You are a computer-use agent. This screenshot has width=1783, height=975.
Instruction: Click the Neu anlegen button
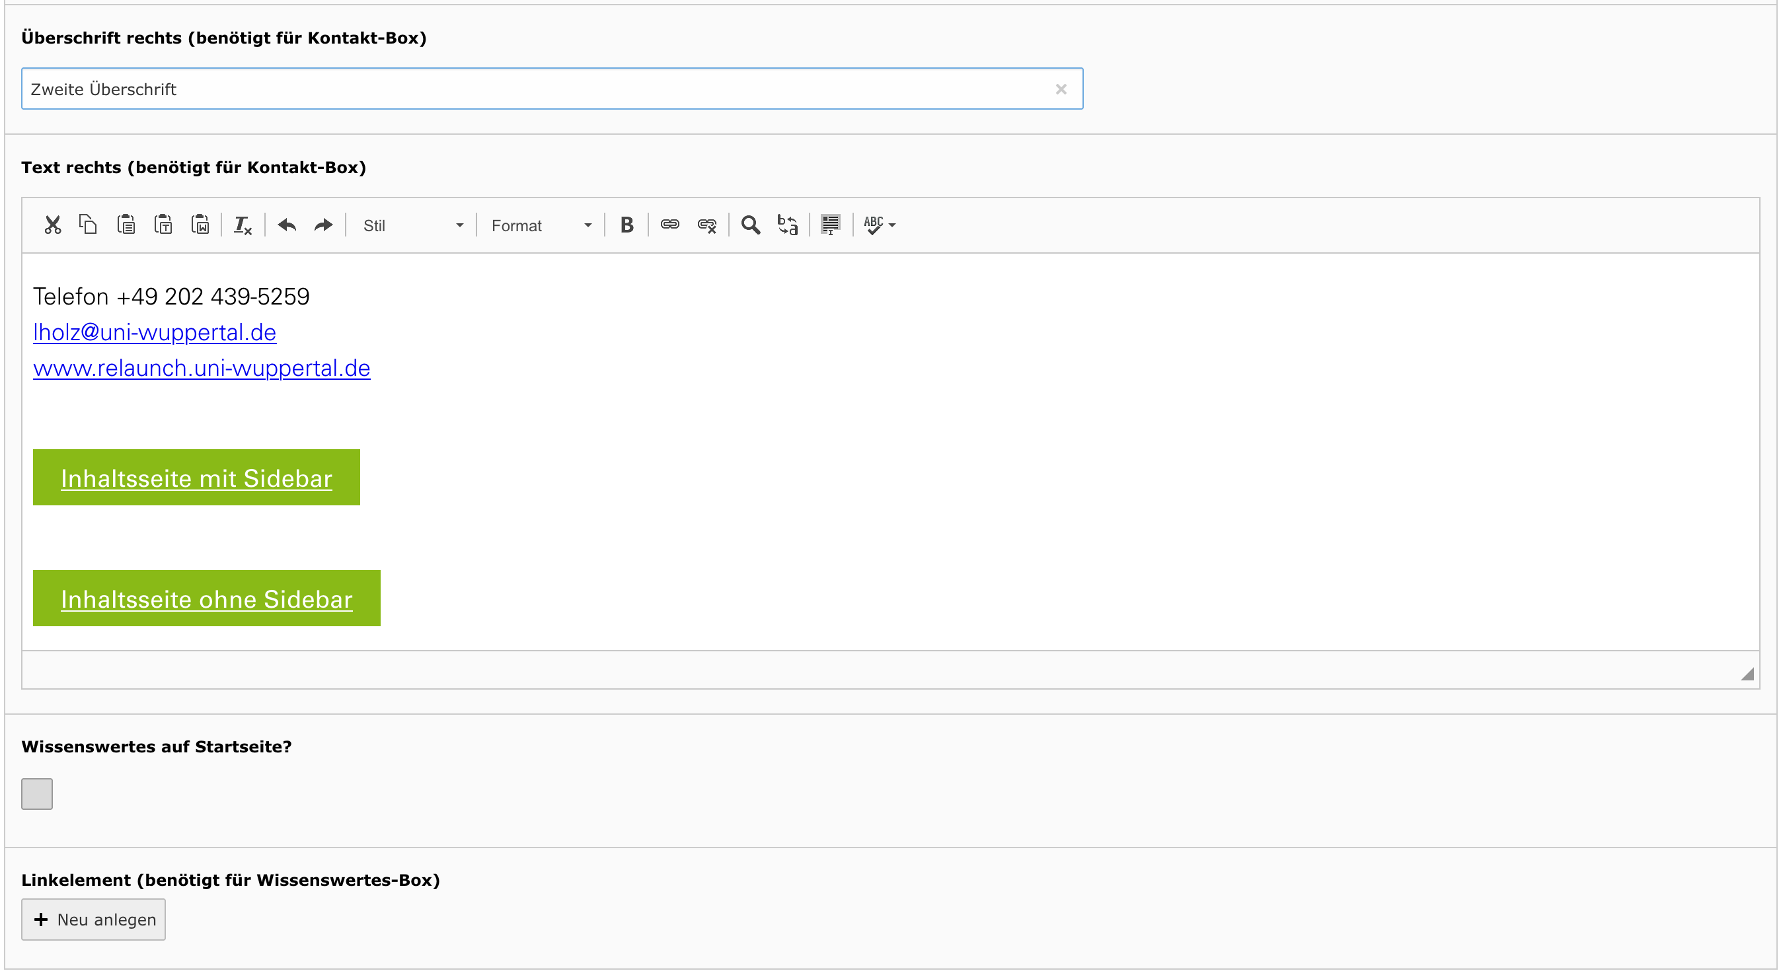(x=93, y=920)
